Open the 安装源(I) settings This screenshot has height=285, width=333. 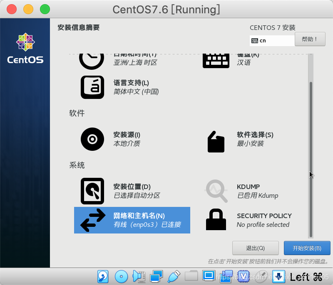coord(127,135)
